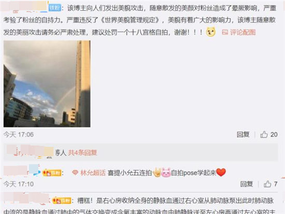Click the picture icon beside 评论配图
The width and height of the screenshot is (285, 214).
click(x=225, y=32)
